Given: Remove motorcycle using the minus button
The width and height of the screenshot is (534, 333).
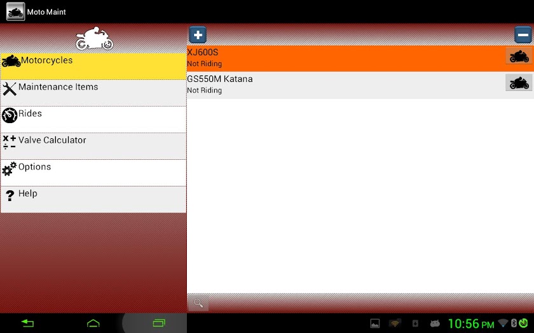Looking at the screenshot, I should [x=523, y=35].
